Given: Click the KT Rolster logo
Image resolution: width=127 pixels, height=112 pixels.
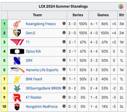Looking at the screenshot, I should 17,97.
